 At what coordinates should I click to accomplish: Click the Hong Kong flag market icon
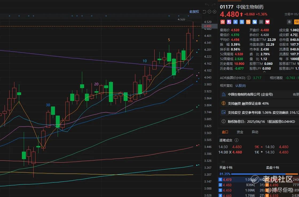(x=223, y=22)
